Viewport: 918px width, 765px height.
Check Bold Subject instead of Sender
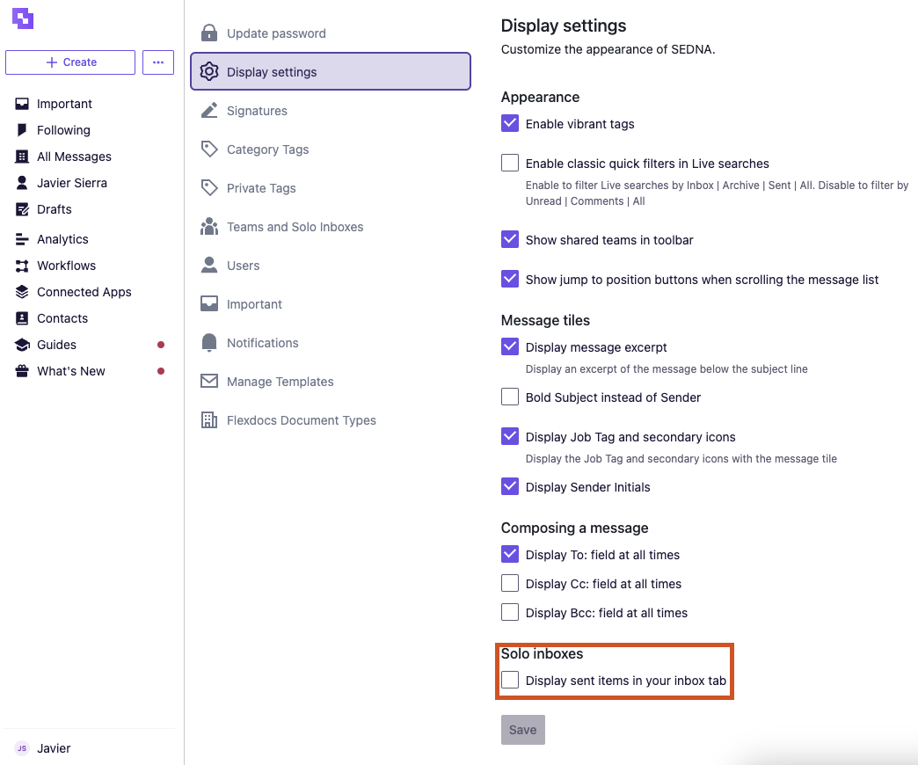510,397
